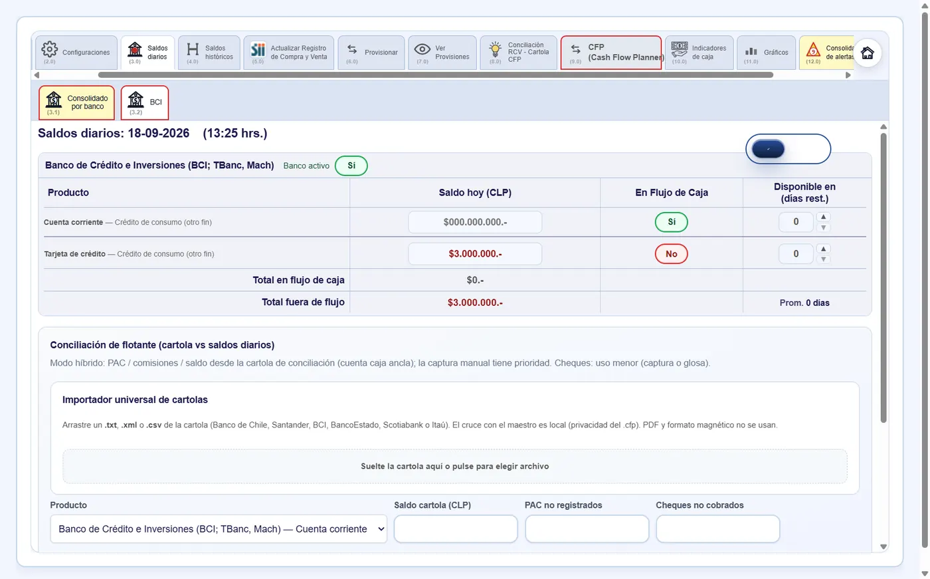Click the Gráficos bar chart icon
Screen dimensions: 930x579
point(751,51)
